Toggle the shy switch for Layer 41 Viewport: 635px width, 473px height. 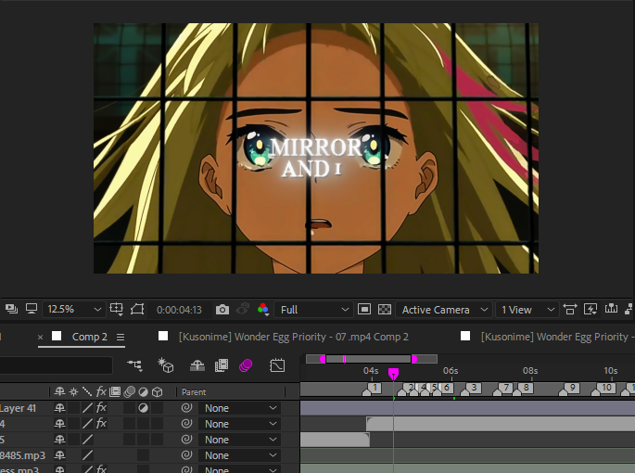59,408
